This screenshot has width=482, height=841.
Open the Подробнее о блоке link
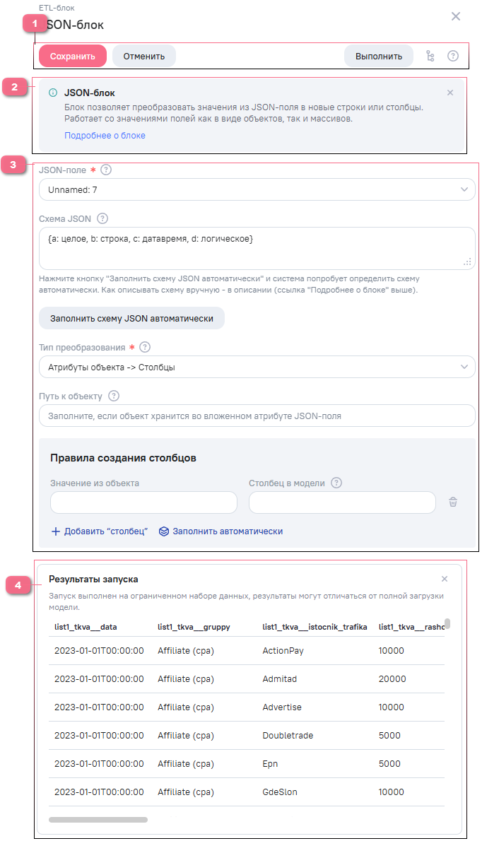point(105,135)
